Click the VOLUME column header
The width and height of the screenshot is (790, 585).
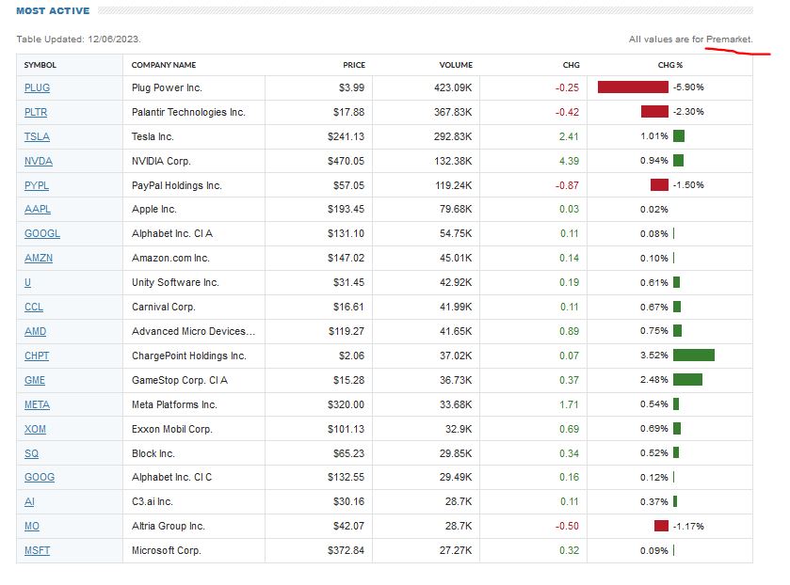456,65
